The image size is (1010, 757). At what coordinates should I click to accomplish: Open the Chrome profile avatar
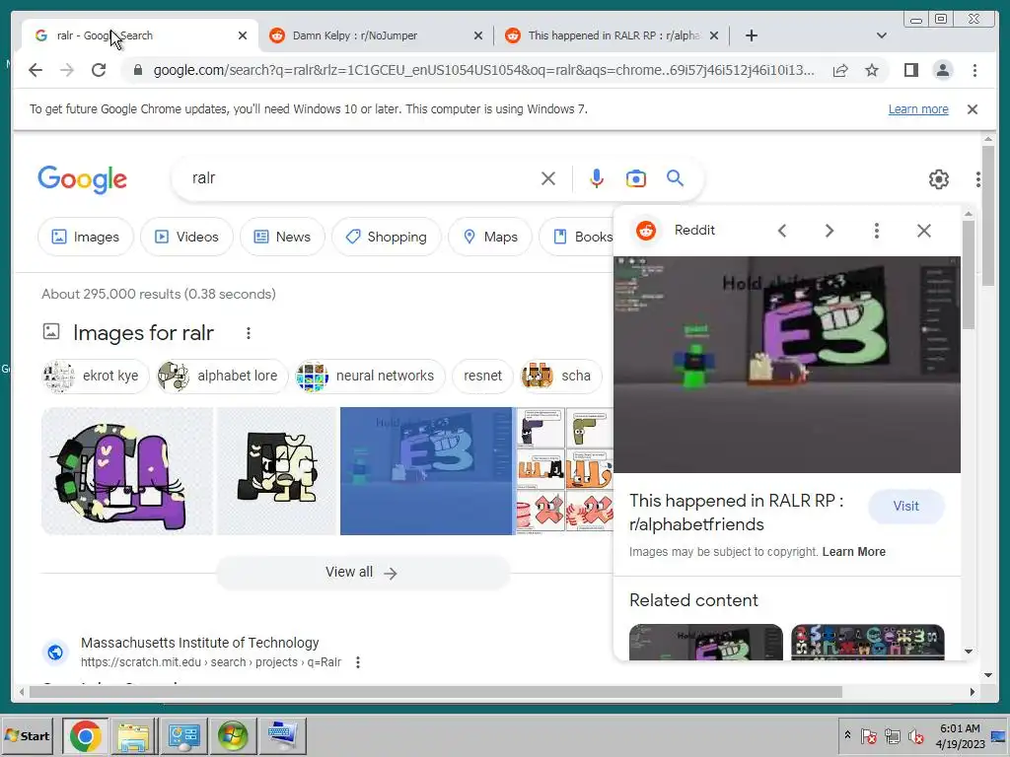click(942, 70)
